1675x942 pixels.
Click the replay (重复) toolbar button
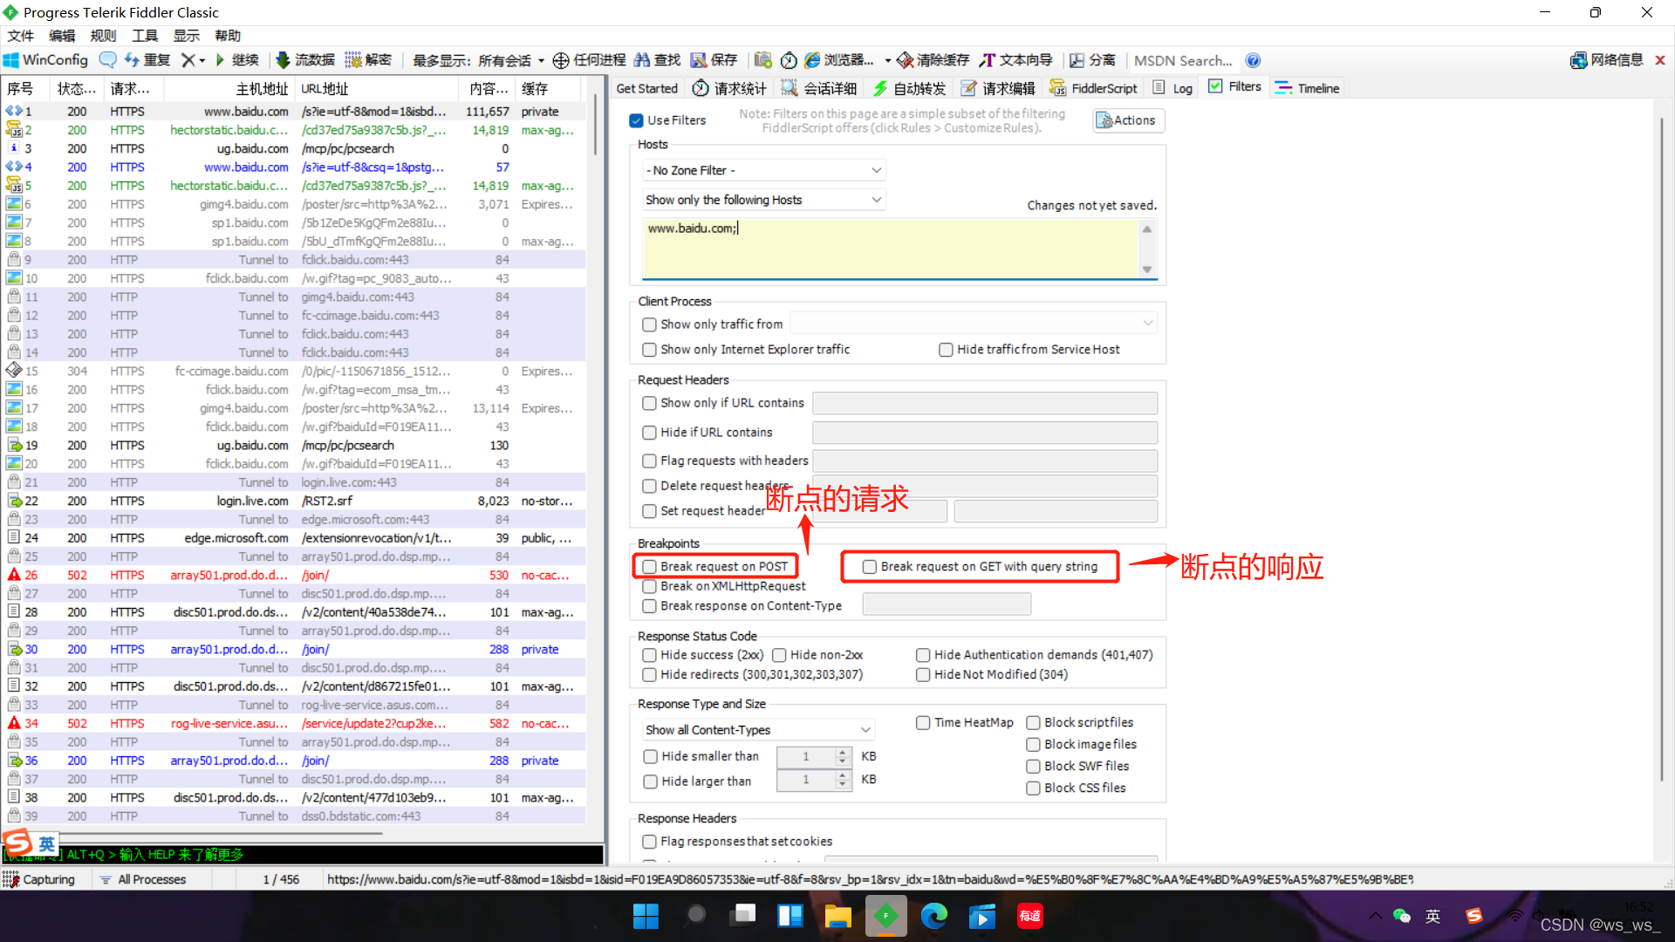(x=147, y=60)
